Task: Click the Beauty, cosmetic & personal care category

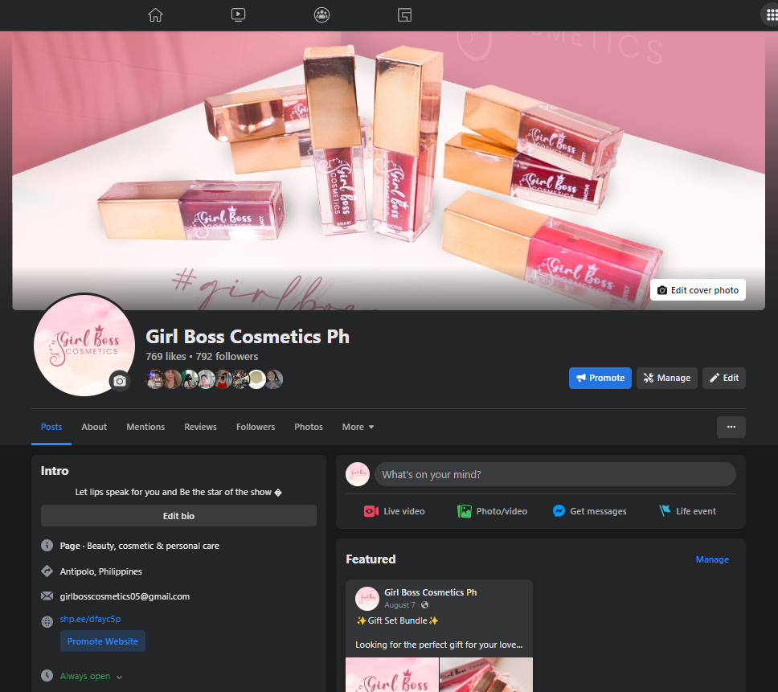Action: 154,546
